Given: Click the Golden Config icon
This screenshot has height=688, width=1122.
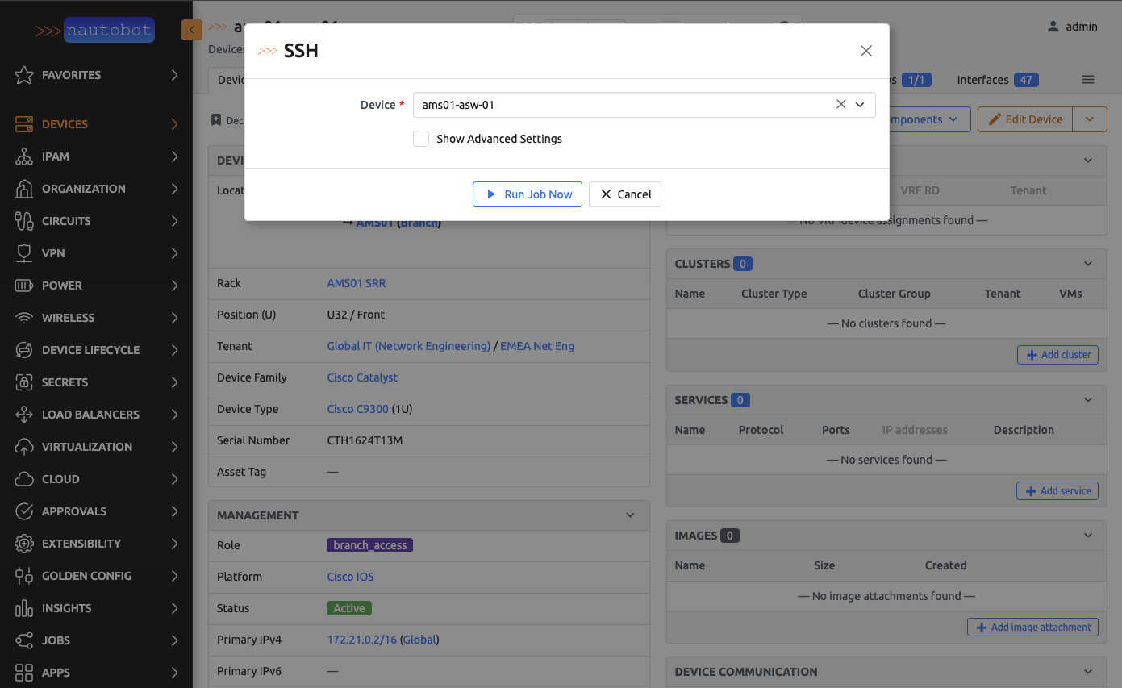Looking at the screenshot, I should pos(24,576).
